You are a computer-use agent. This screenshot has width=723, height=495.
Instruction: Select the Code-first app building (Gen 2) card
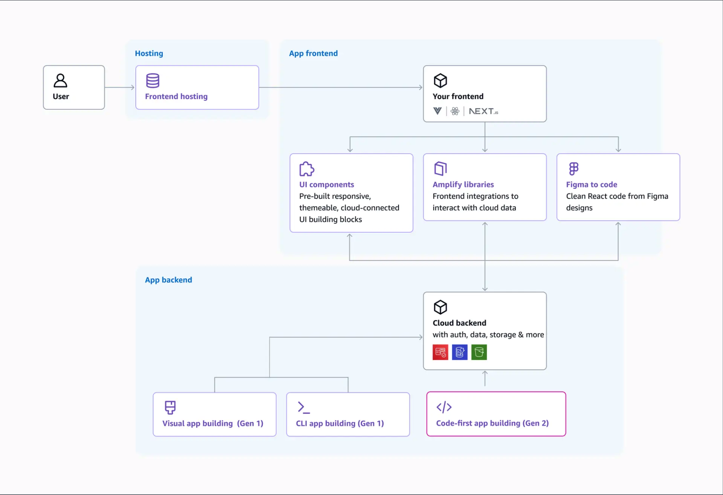coord(496,414)
